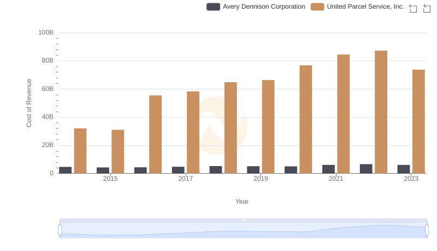Click the 2023 x-axis label
The width and height of the screenshot is (437, 251).
point(411,179)
